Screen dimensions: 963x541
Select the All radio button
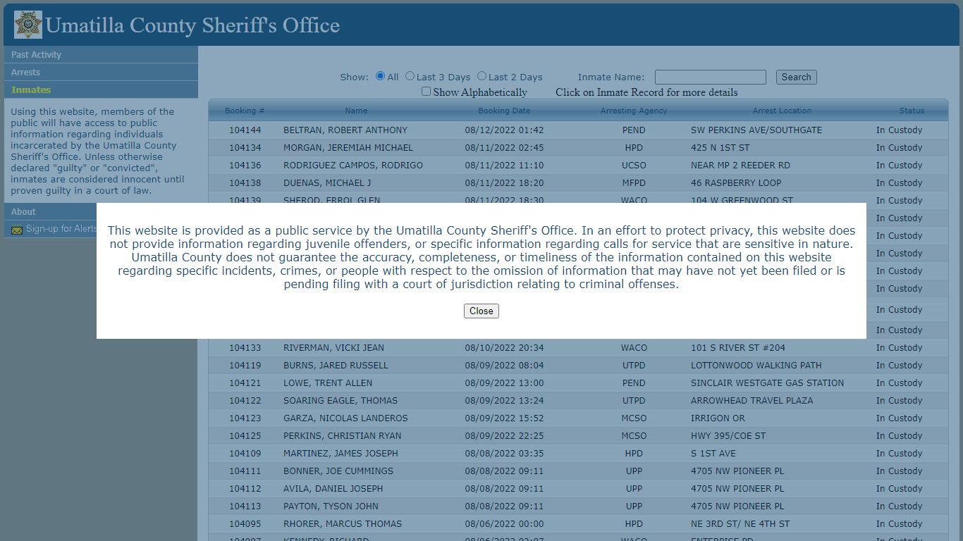point(380,76)
